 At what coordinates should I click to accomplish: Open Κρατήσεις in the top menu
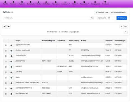coord(56,3)
